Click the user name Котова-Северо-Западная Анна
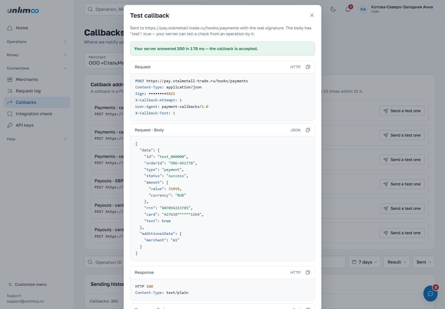This screenshot has width=445, height=309. [x=402, y=7]
